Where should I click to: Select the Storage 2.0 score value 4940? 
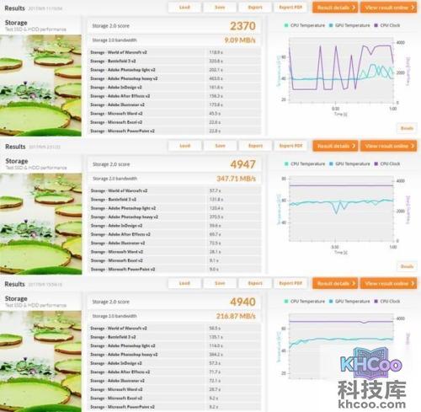pyautogui.click(x=242, y=302)
